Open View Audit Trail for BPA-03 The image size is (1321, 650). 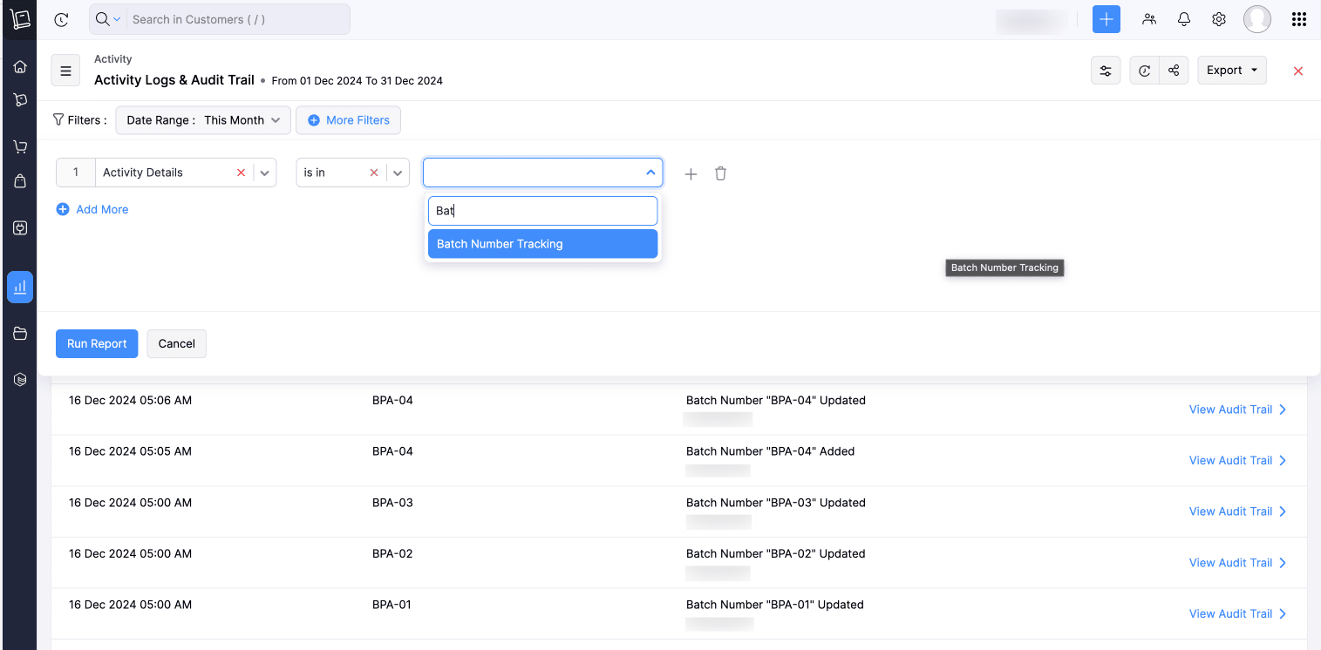(1237, 511)
